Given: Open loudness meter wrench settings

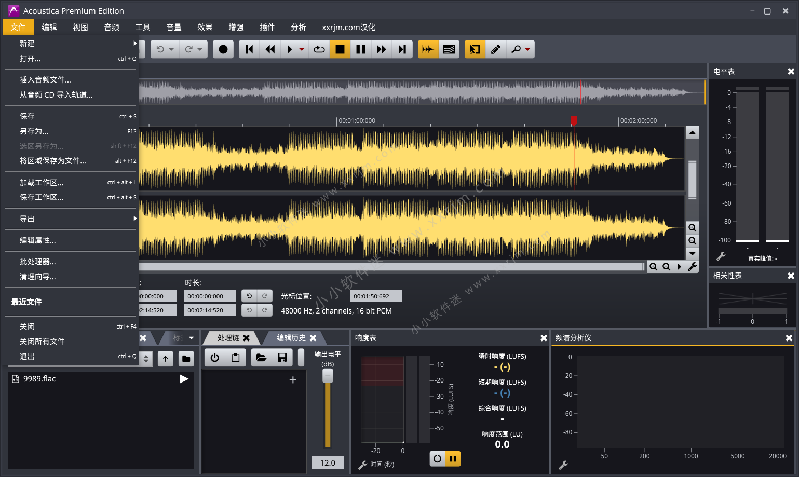Looking at the screenshot, I should click(362, 465).
